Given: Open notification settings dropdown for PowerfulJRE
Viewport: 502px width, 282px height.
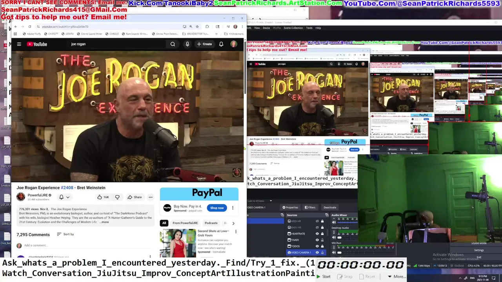Looking at the screenshot, I should tap(64, 197).
